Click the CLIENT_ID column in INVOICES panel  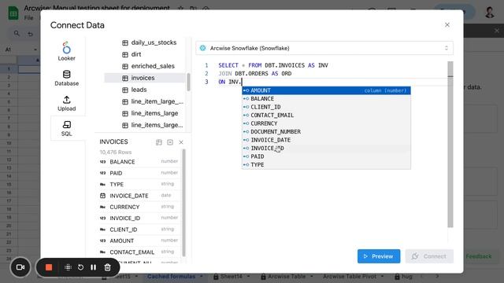[x=139, y=230]
